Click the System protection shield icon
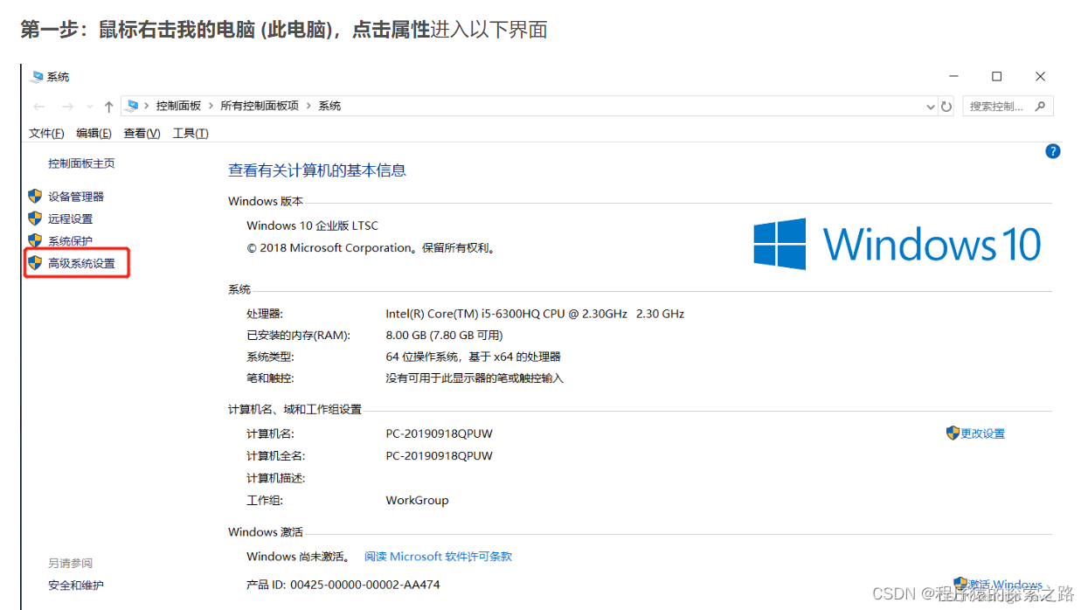 click(35, 240)
